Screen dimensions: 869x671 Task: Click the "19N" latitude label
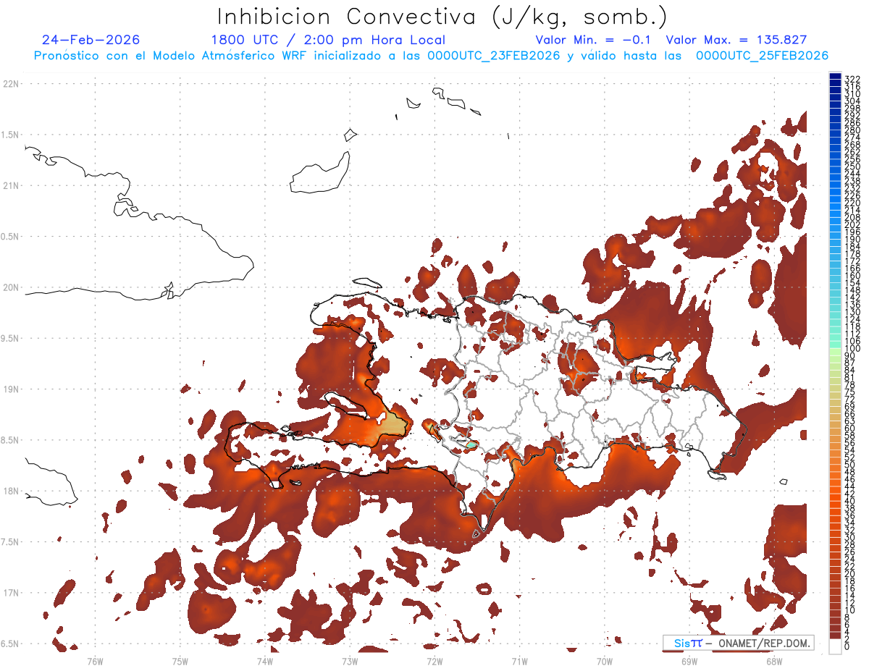12,389
